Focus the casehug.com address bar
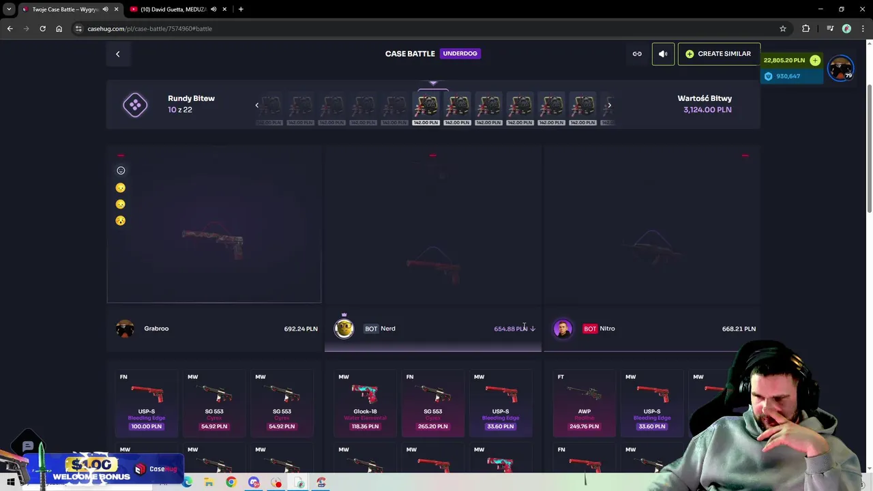The image size is (873, 491). pyautogui.click(x=430, y=29)
